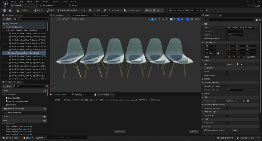Open the details panel settings gear
The height and width of the screenshot is (141, 262).
coord(259,20)
